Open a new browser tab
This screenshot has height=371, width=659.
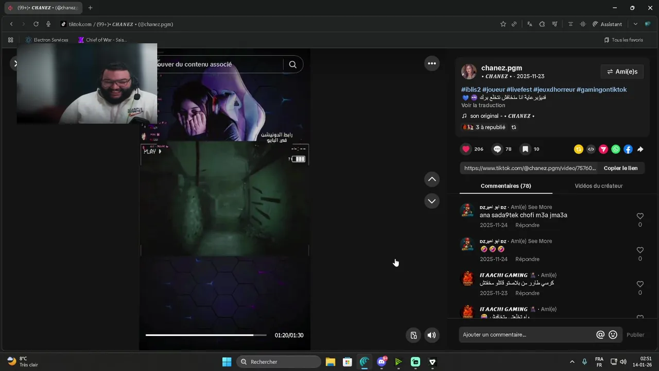click(91, 8)
